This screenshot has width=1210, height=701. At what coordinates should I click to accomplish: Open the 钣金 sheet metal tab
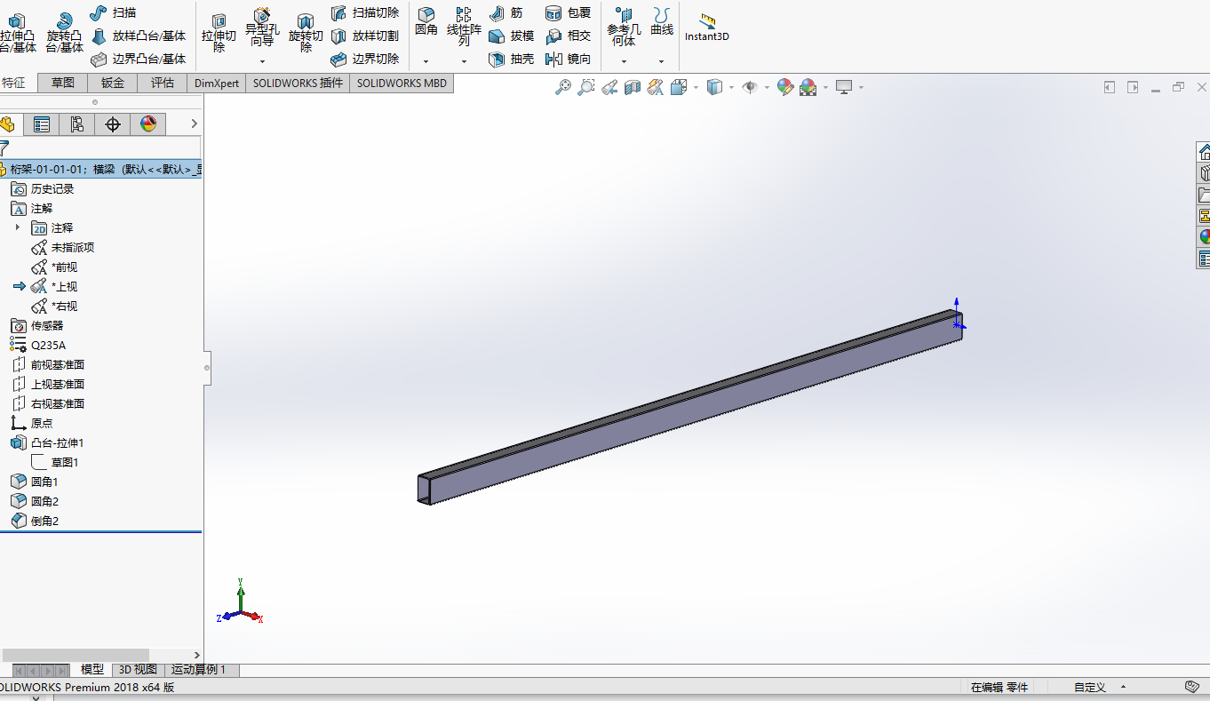(x=113, y=83)
